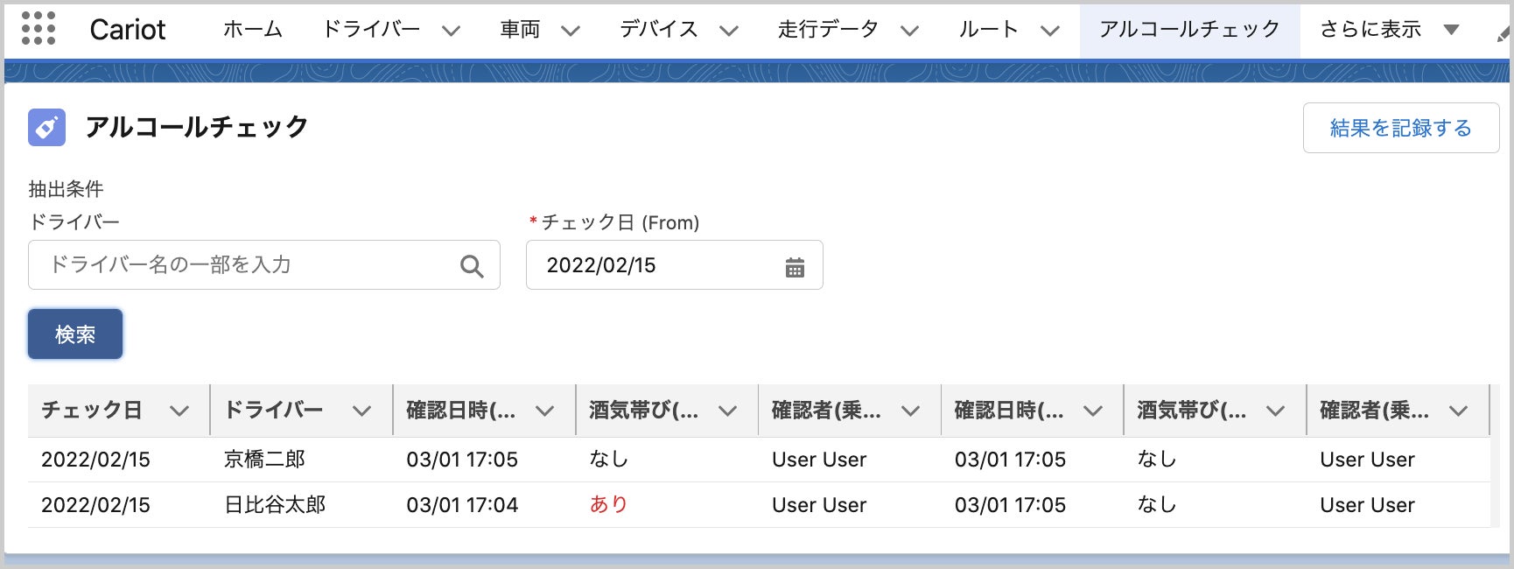Click the red あり result in 日比谷太郎 row

point(608,504)
